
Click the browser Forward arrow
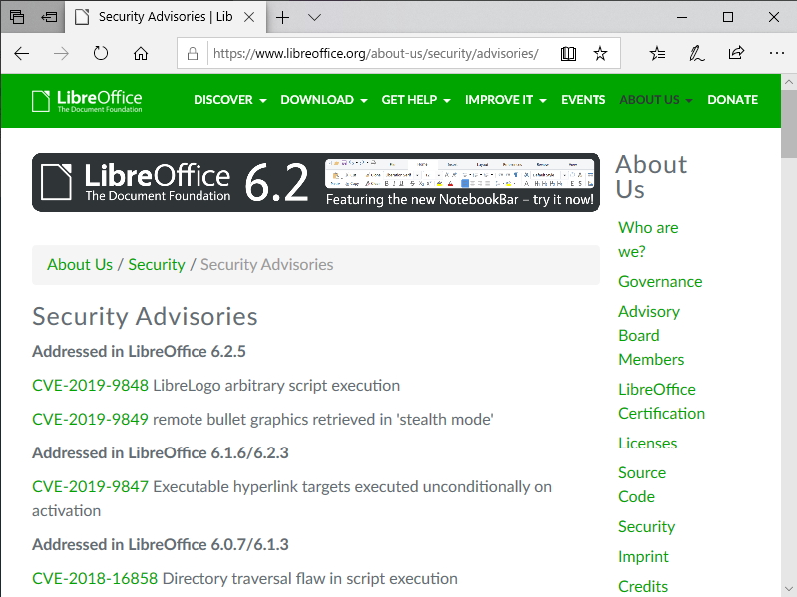61,53
